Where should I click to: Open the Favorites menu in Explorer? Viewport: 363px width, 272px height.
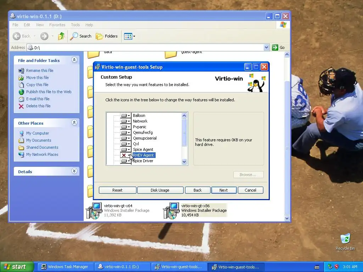point(57,25)
